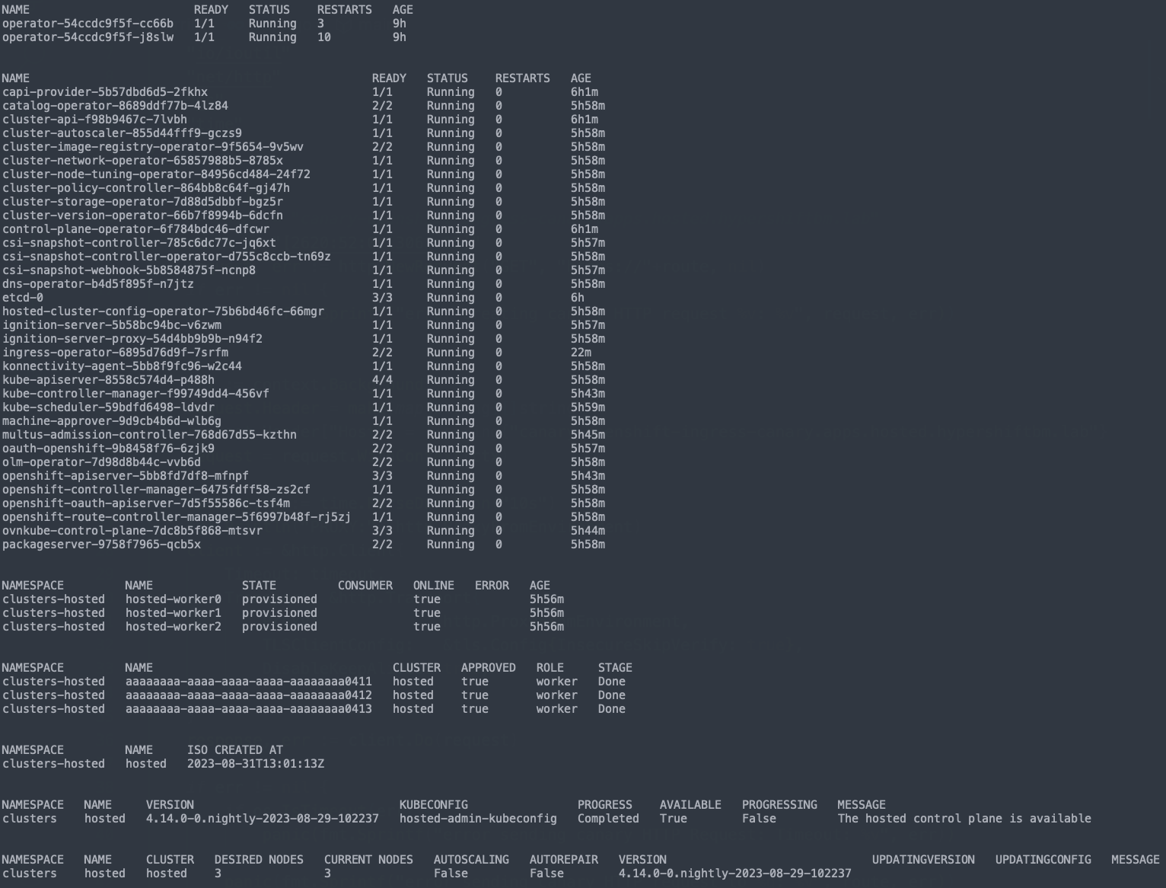
Task: Click the packageserver-9758f7965-qcb5x pod name
Action: pos(101,545)
